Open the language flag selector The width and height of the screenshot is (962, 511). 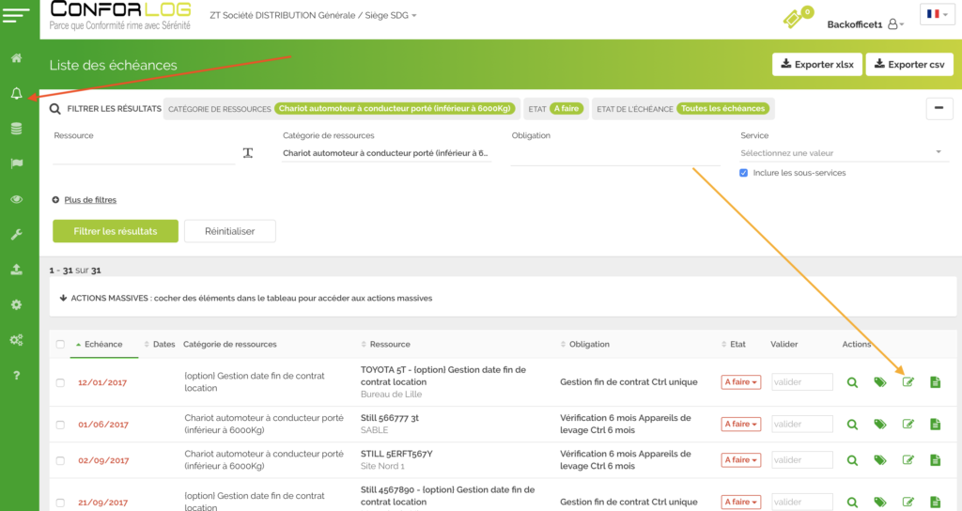(937, 15)
